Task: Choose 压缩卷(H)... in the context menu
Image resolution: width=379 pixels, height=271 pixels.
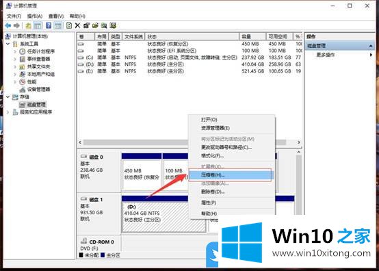Action: pyautogui.click(x=231, y=175)
